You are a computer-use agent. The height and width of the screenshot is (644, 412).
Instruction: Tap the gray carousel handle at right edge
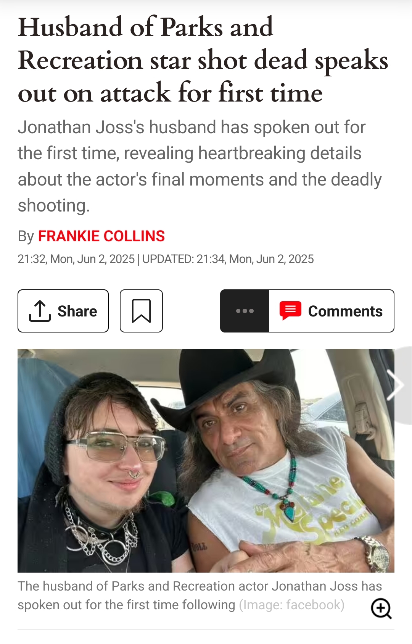coord(404,385)
